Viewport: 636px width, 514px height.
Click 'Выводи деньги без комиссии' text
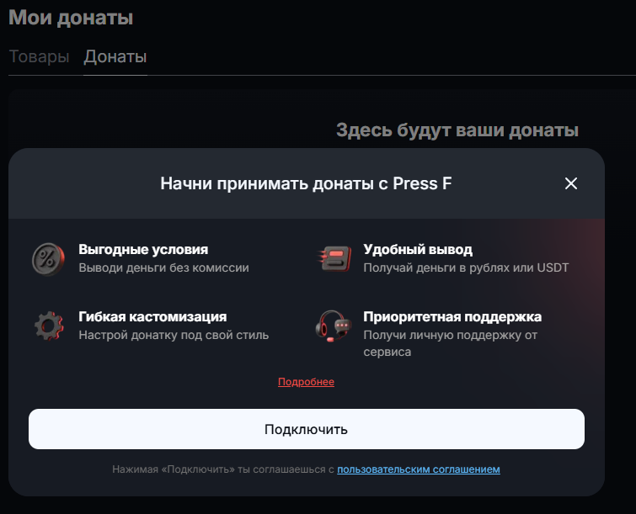[163, 268]
